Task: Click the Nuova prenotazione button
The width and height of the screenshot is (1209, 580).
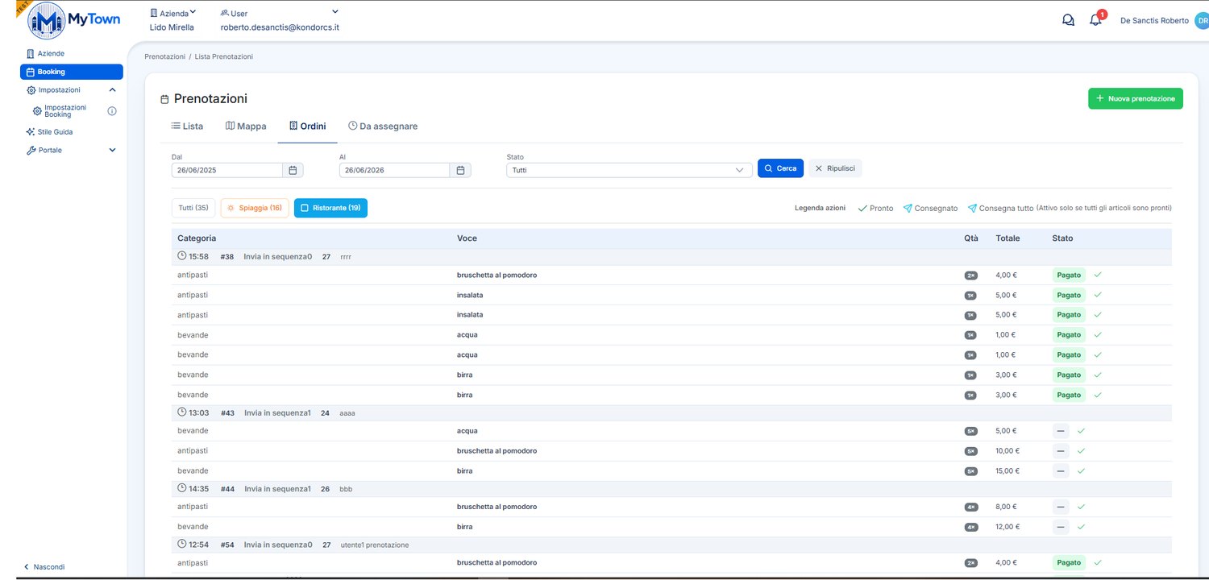Action: (x=1136, y=98)
